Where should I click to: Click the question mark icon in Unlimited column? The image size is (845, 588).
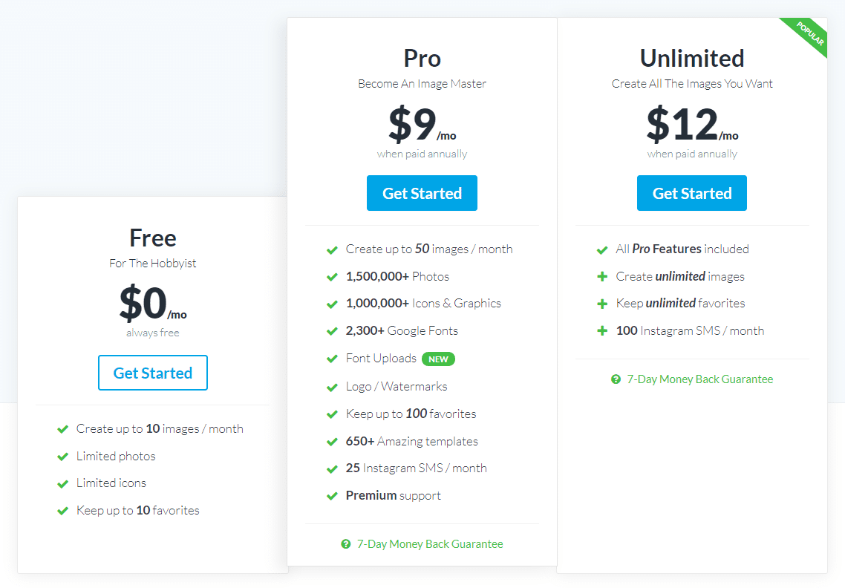[x=616, y=379]
